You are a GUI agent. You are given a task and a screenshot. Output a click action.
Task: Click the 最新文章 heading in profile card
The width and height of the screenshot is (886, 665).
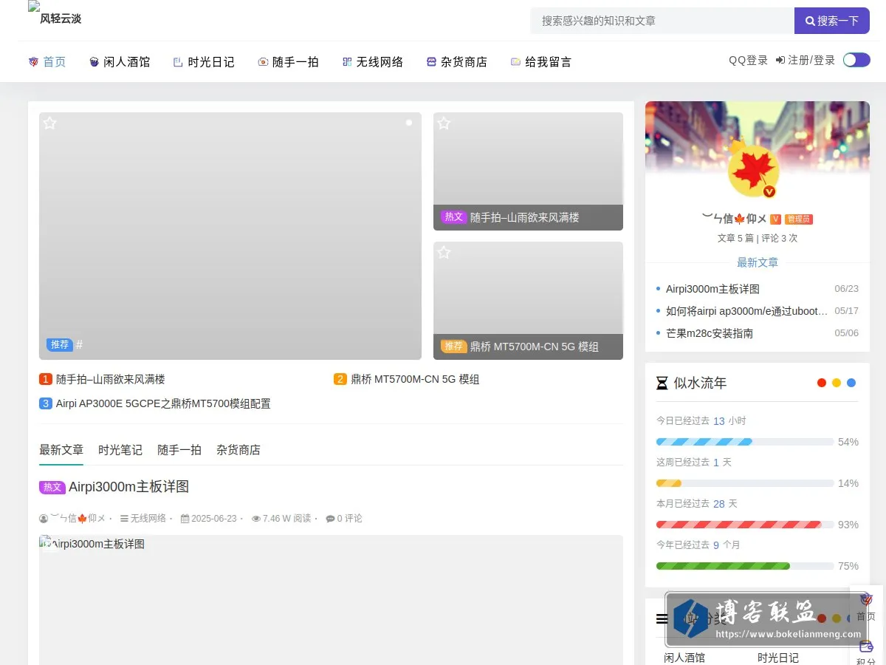click(x=758, y=262)
